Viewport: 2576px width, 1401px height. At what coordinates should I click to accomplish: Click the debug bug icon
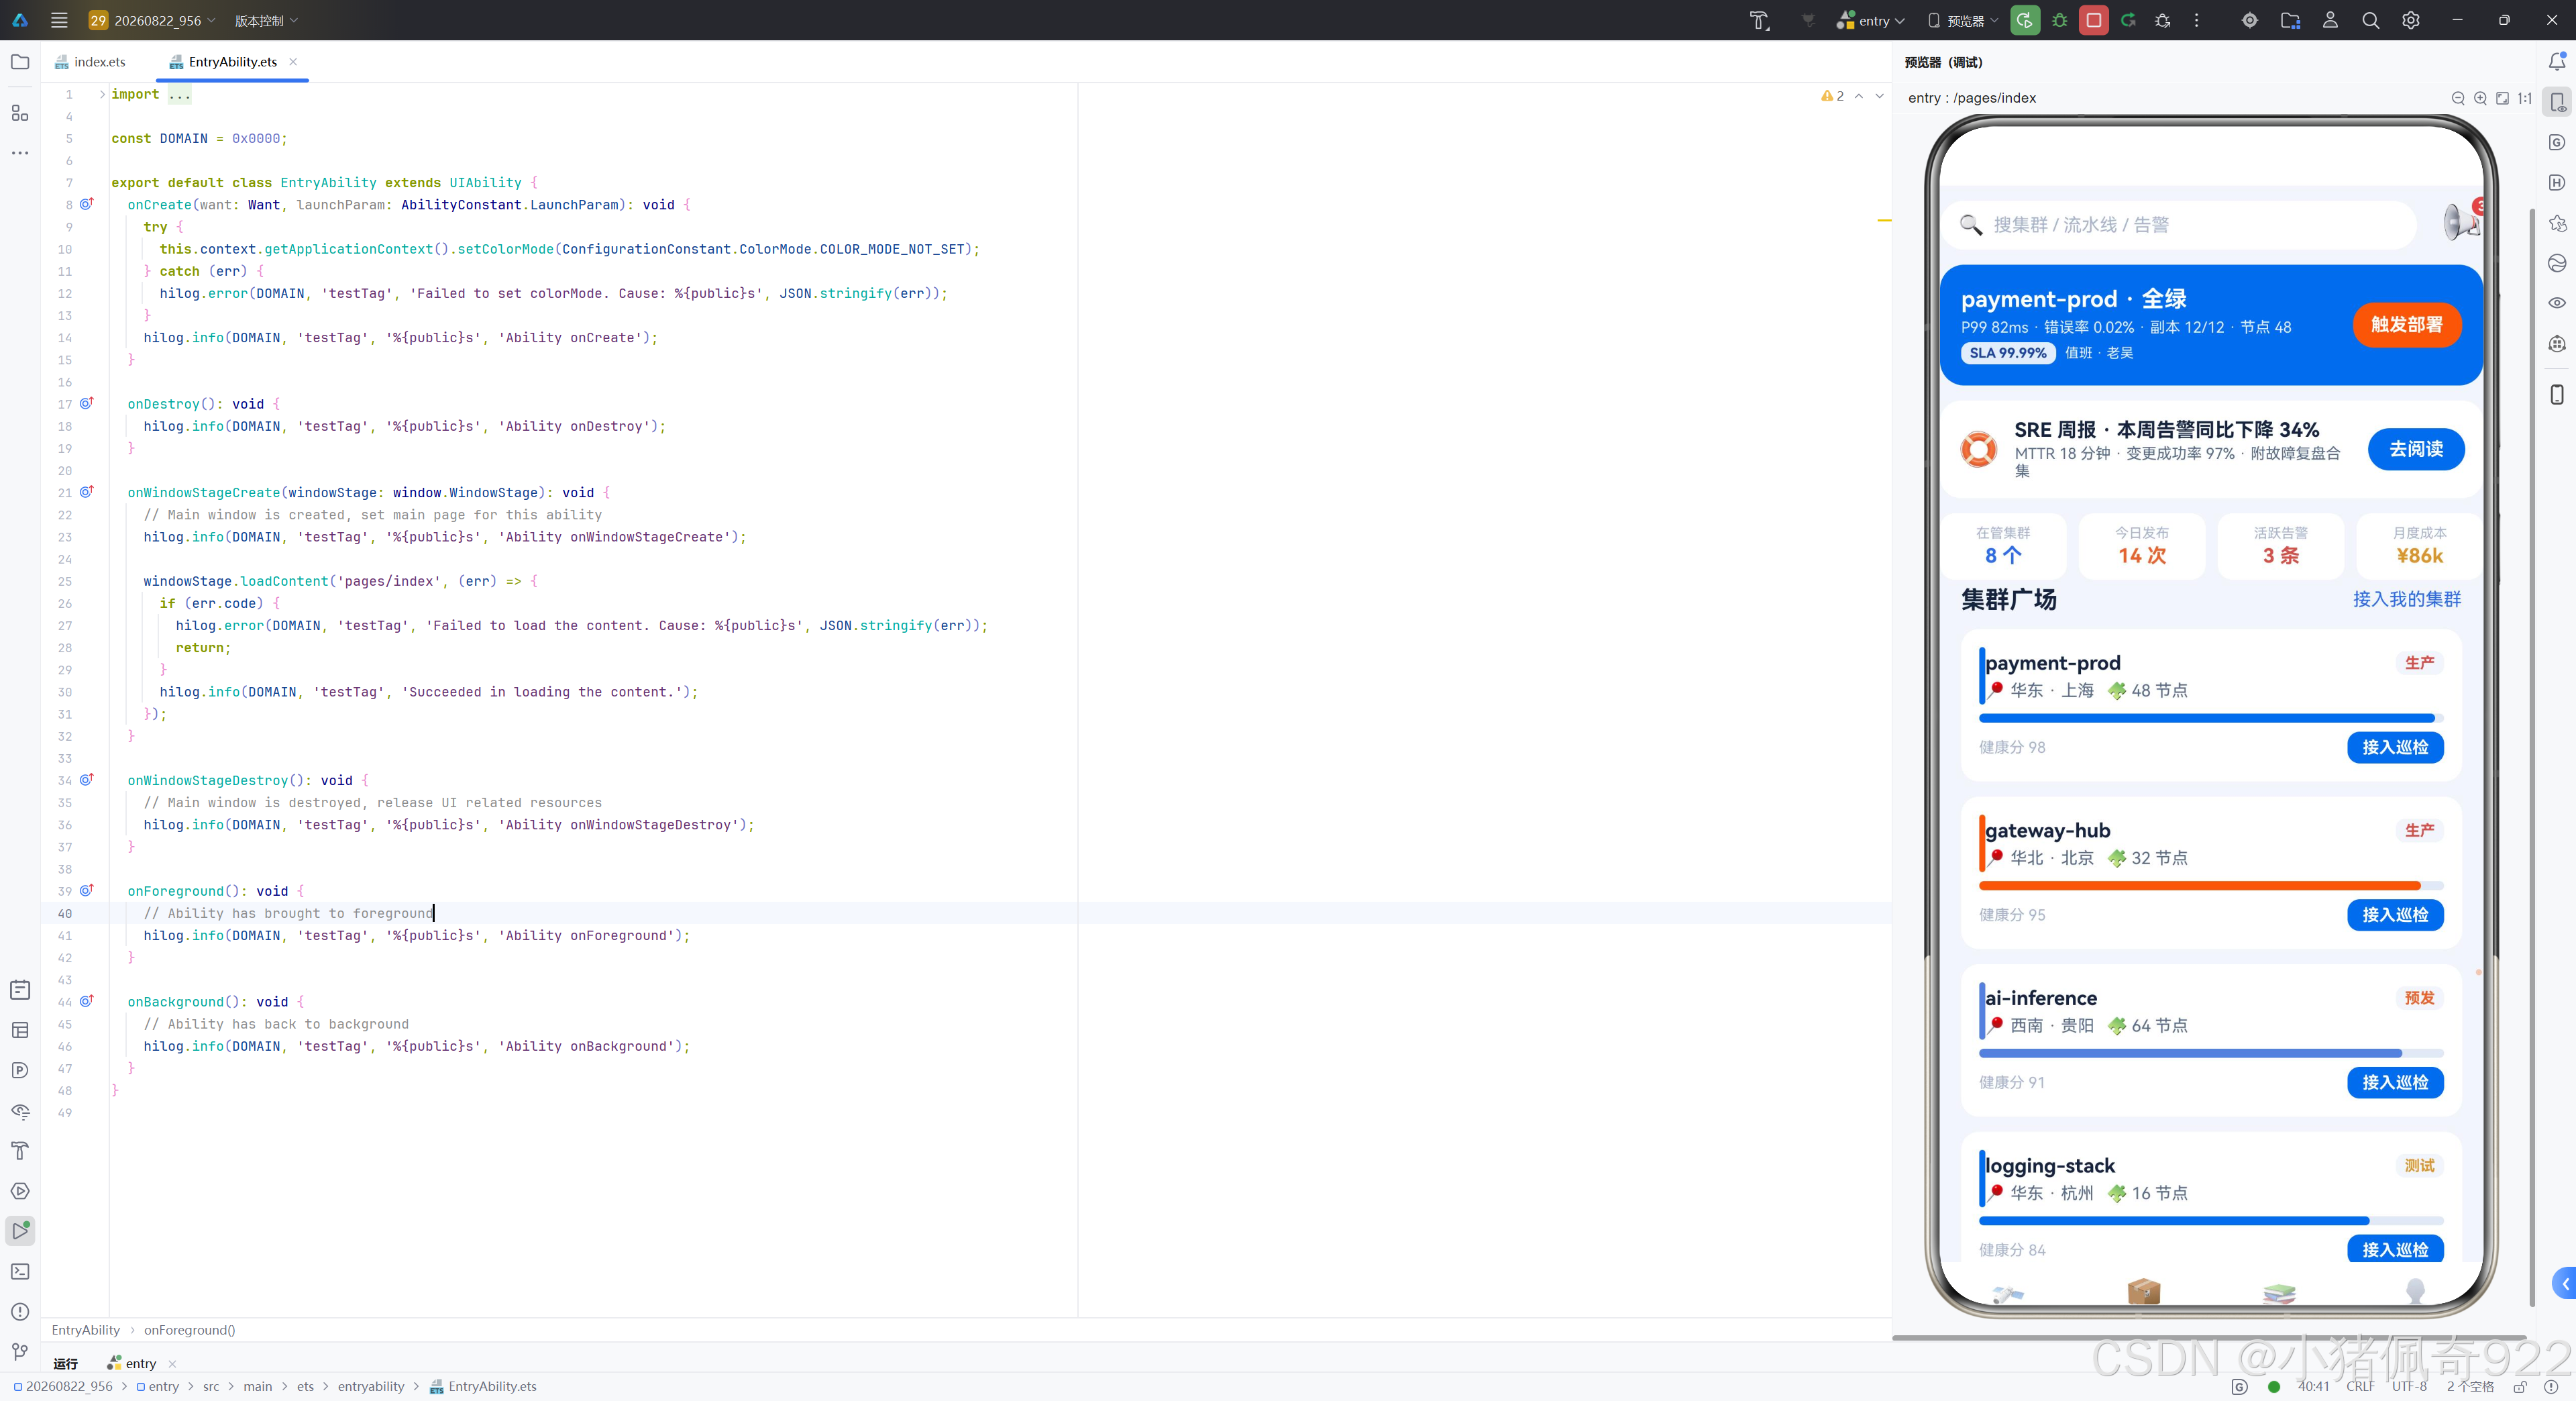pos(2059,20)
